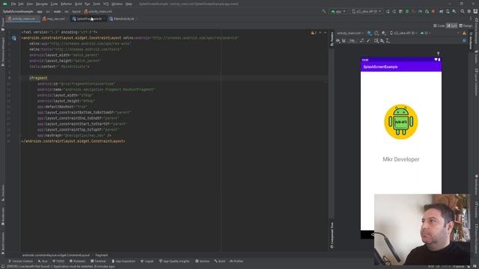Open the preview device dropdown in design toolbar
The image size is (479, 269).
[404, 33]
